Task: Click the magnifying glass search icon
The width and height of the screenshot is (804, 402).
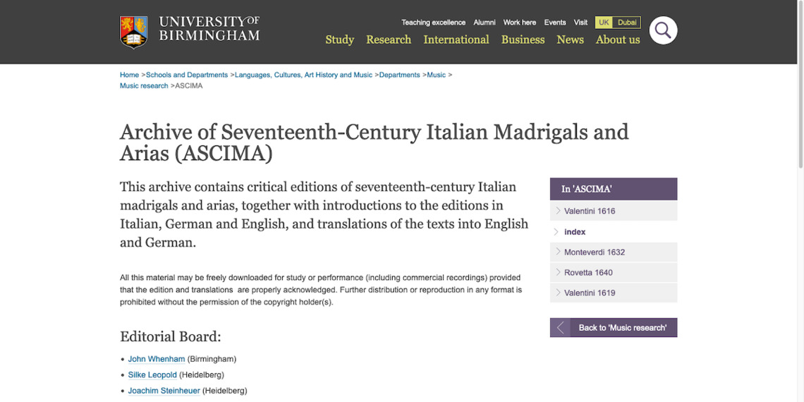Action: click(662, 30)
